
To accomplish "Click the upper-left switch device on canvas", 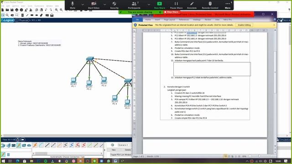I will click(90, 59).
